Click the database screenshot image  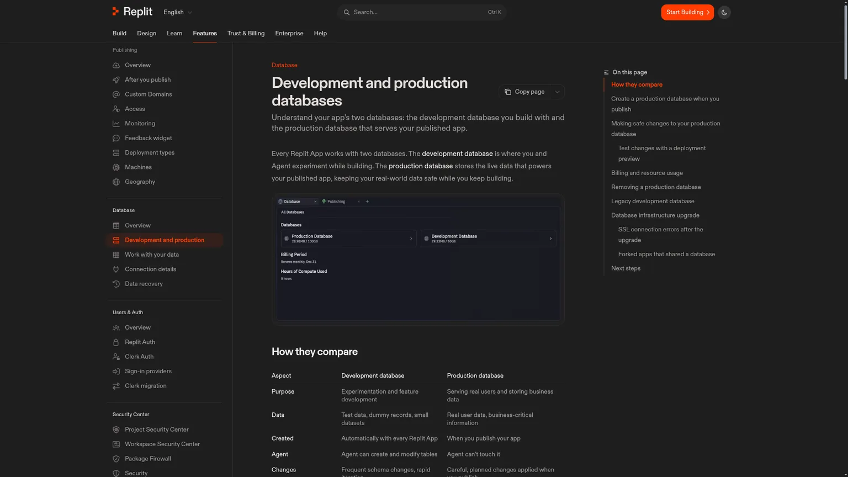coord(418,259)
